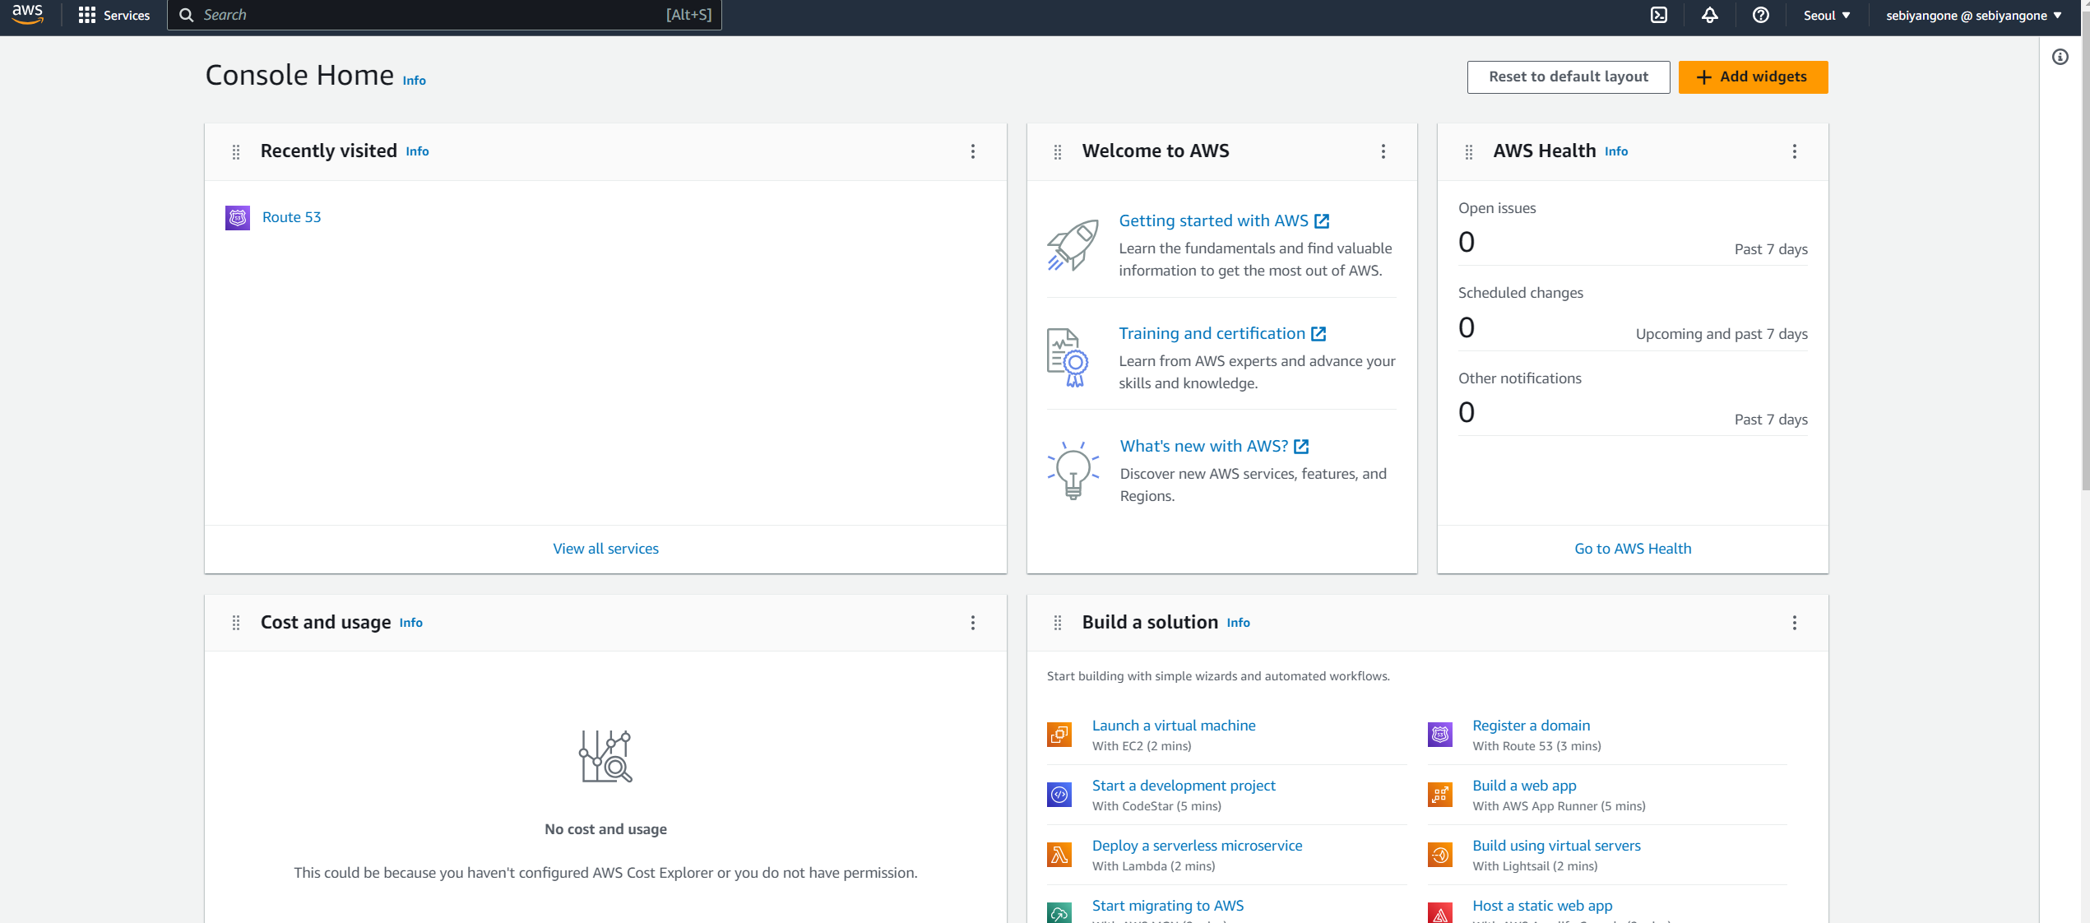This screenshot has height=923, width=2090.
Task: Grab Welcome to AWS widget drag handle
Action: coord(1058,151)
